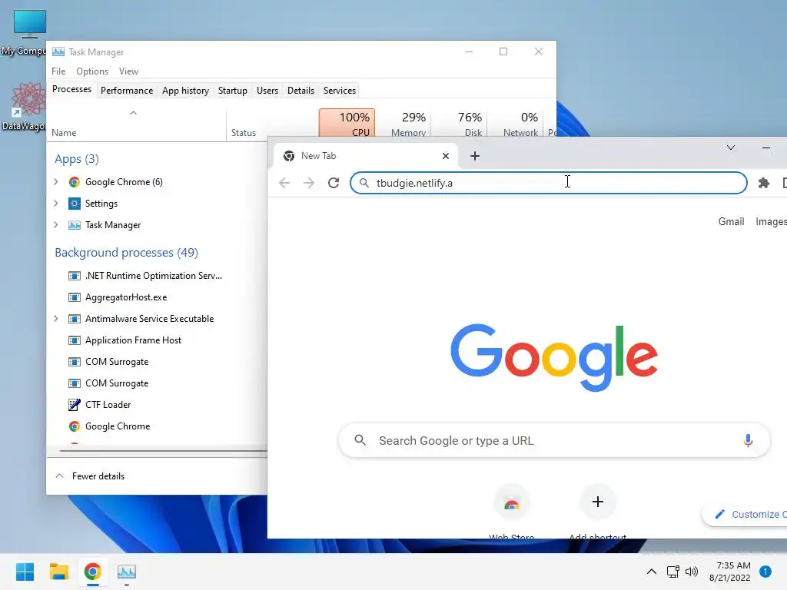This screenshot has width=787, height=590.
Task: Switch to the Services tab
Action: (339, 91)
